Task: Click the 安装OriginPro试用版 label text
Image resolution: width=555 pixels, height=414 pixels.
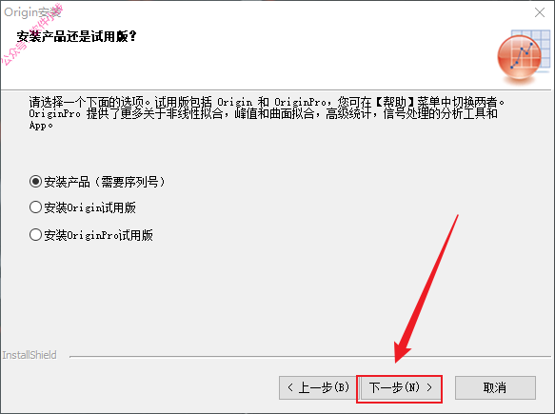Action: click(x=98, y=235)
